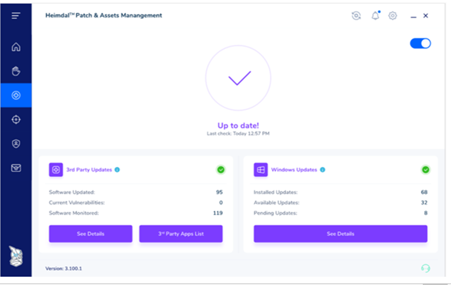The image size is (451, 285).
Task: Click the '3rd Party Updates' heading
Action: coord(89,170)
